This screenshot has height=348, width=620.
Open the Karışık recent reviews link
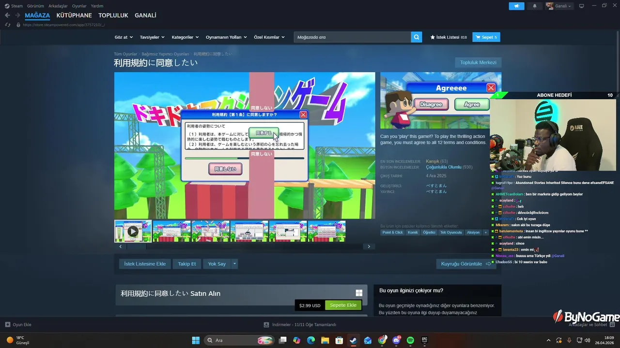[433, 161]
